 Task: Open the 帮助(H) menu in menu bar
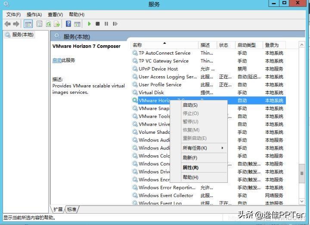tap(77, 15)
